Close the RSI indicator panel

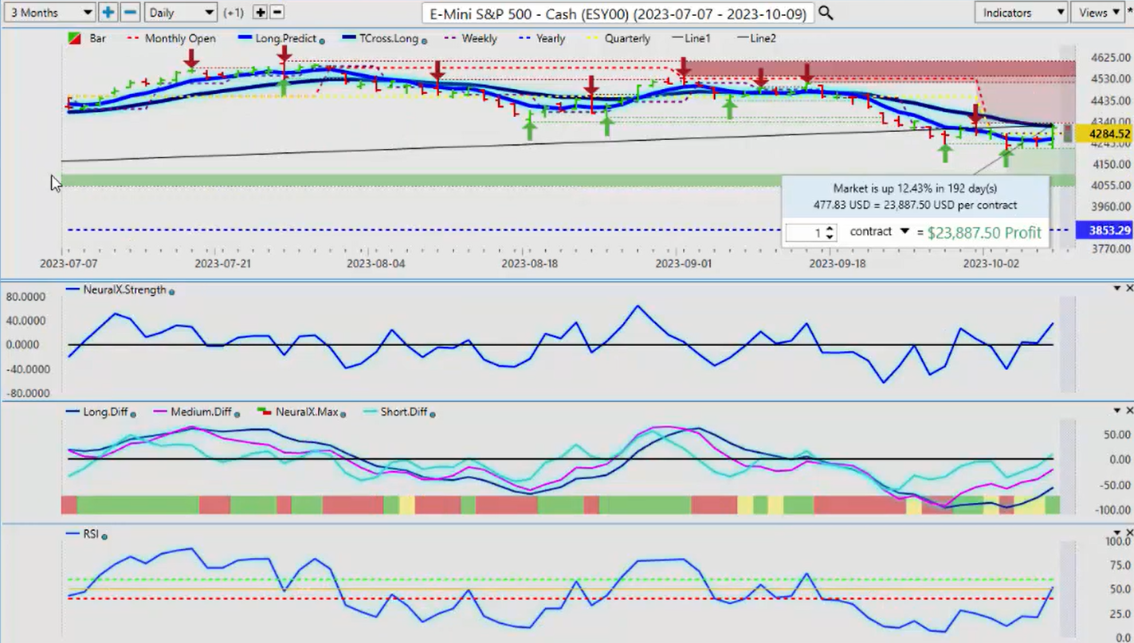[x=1128, y=532]
